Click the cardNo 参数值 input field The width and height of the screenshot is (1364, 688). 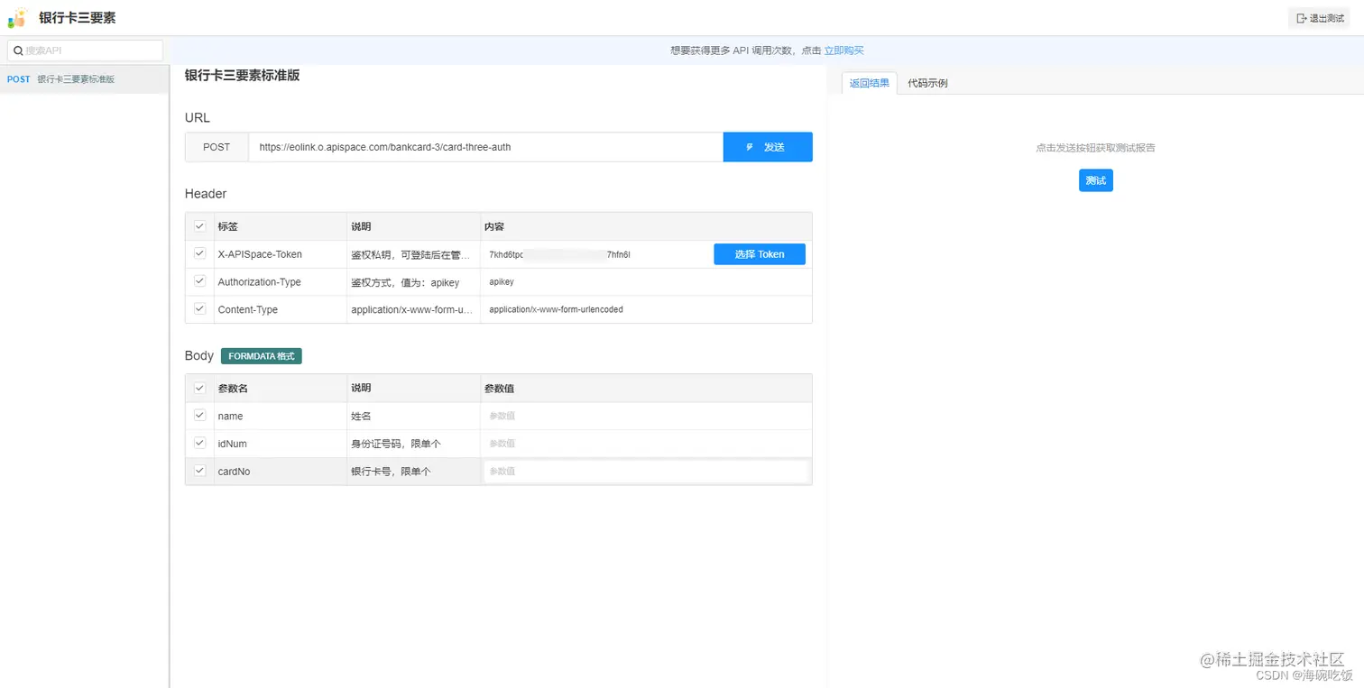(645, 471)
